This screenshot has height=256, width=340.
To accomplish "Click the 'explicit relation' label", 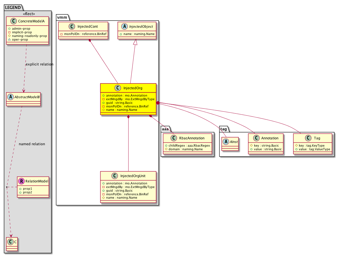I will click(39, 64).
